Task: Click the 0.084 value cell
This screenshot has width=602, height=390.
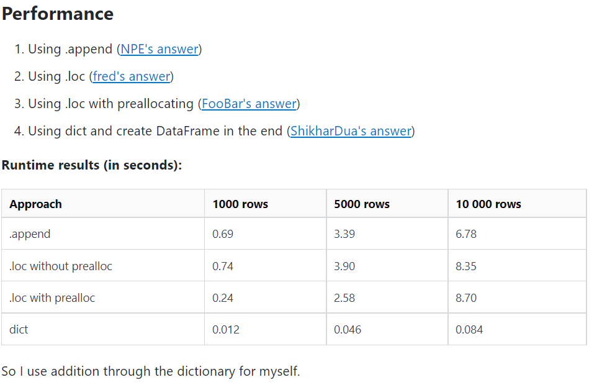Action: pos(517,329)
